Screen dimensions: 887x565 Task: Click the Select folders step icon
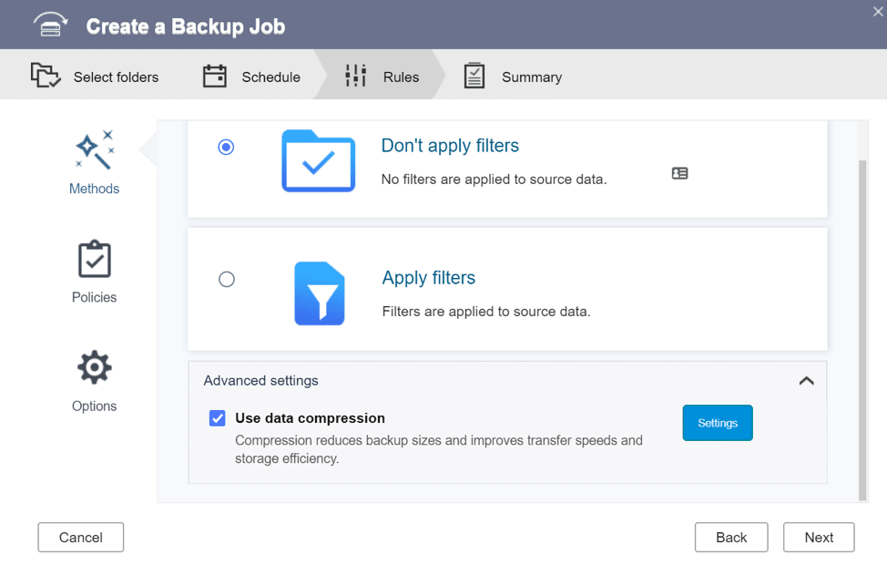46,76
